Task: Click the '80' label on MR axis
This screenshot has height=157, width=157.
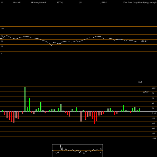Action: tap(153, 93)
